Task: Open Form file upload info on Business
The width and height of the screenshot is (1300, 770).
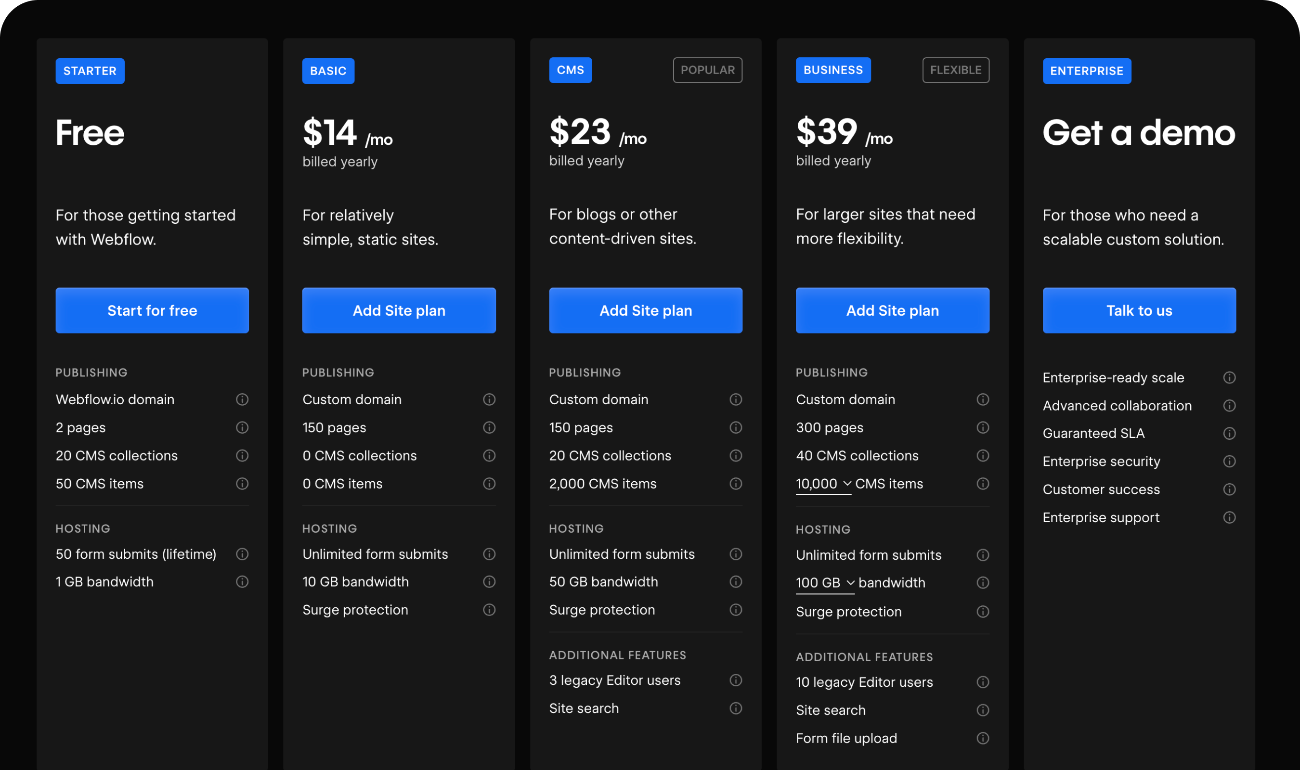Action: point(982,738)
